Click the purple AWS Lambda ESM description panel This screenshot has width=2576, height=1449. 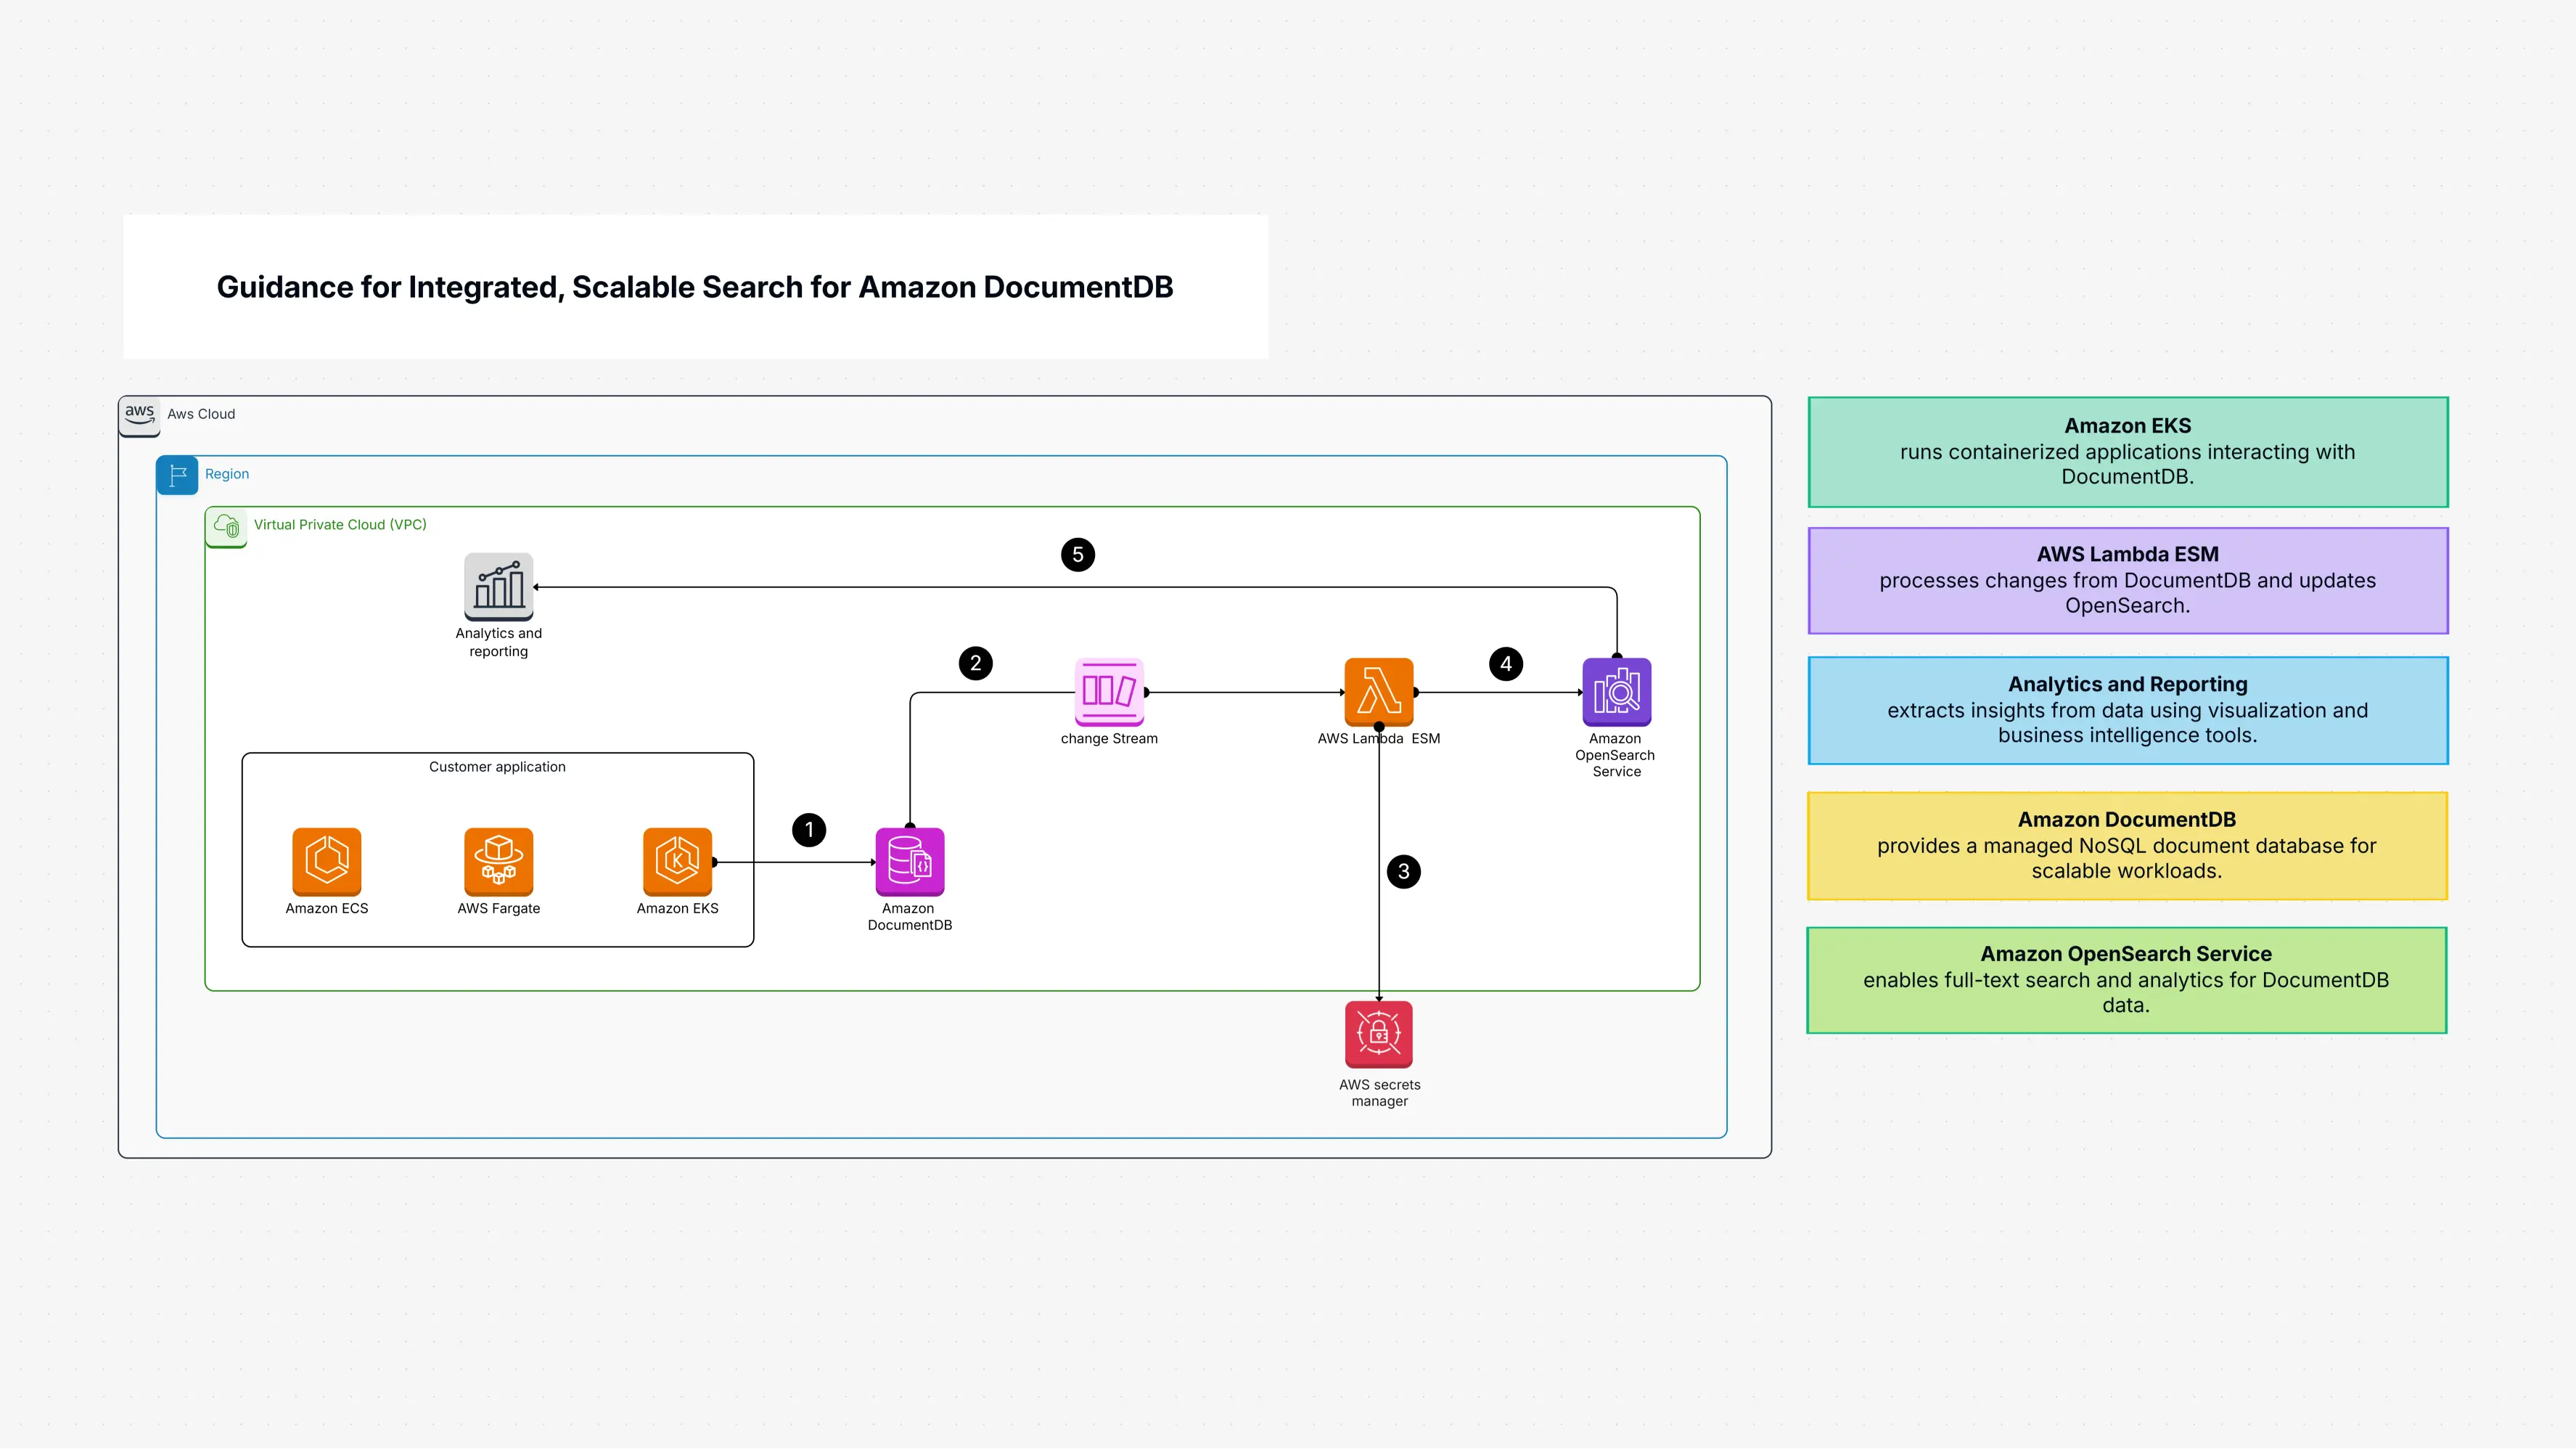click(2128, 581)
